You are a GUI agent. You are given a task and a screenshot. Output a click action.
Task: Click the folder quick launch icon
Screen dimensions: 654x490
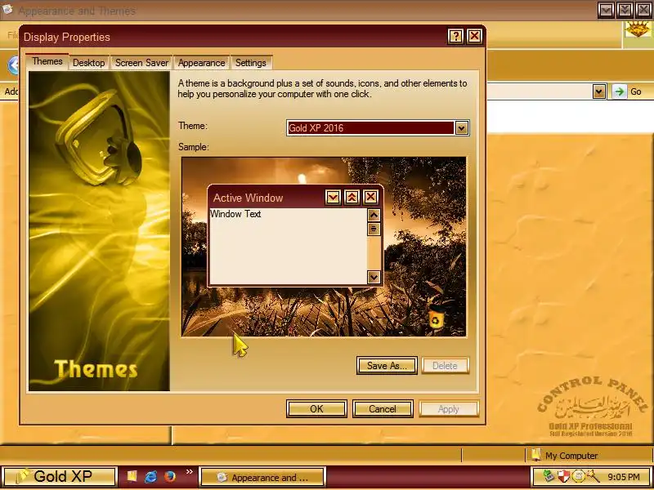click(x=132, y=476)
